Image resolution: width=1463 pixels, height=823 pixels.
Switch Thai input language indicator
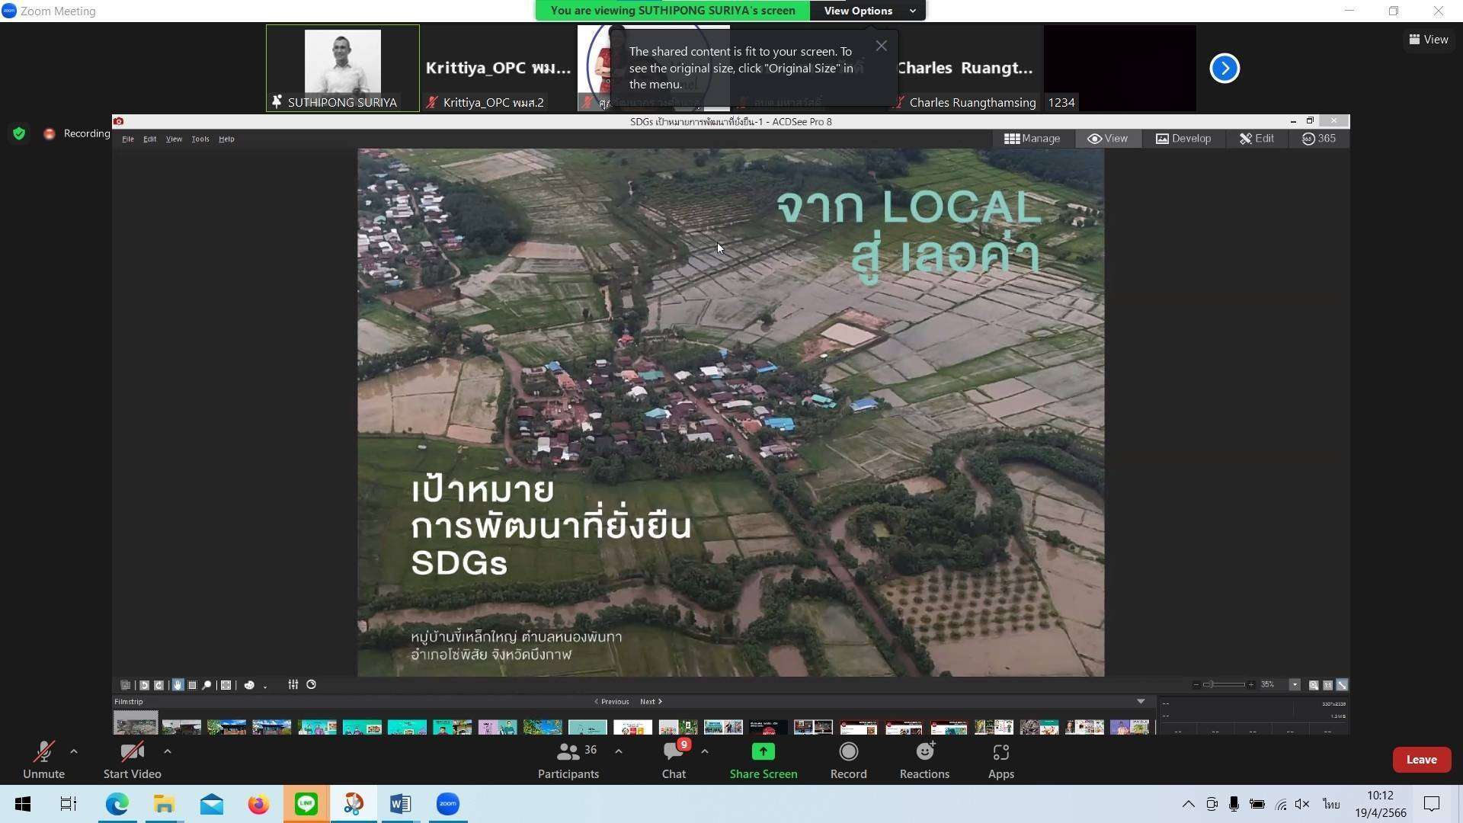[1330, 804]
